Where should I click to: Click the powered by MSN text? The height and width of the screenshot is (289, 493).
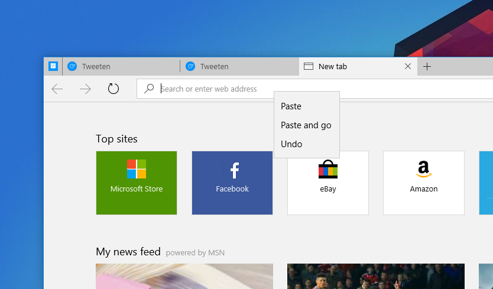click(195, 252)
